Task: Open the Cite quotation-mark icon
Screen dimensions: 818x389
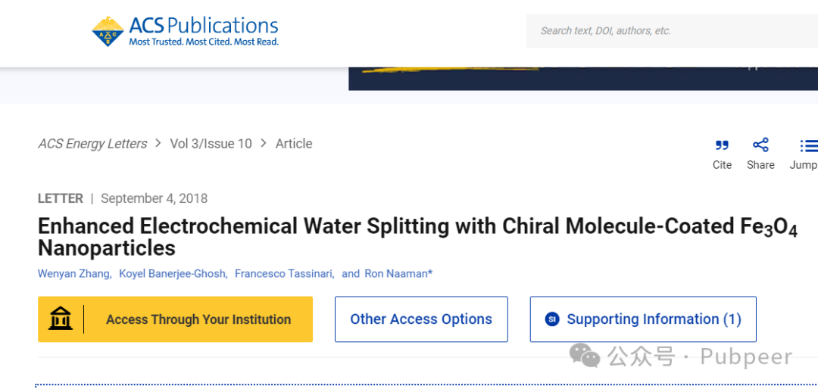Action: click(x=722, y=145)
